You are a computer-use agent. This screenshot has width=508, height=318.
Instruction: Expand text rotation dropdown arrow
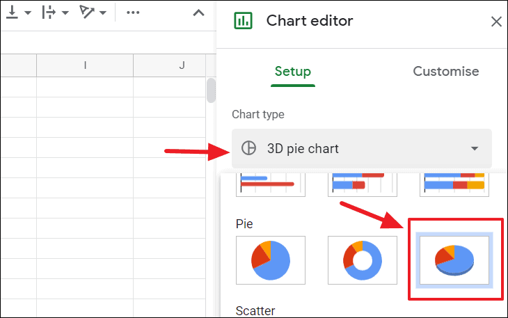tap(103, 13)
